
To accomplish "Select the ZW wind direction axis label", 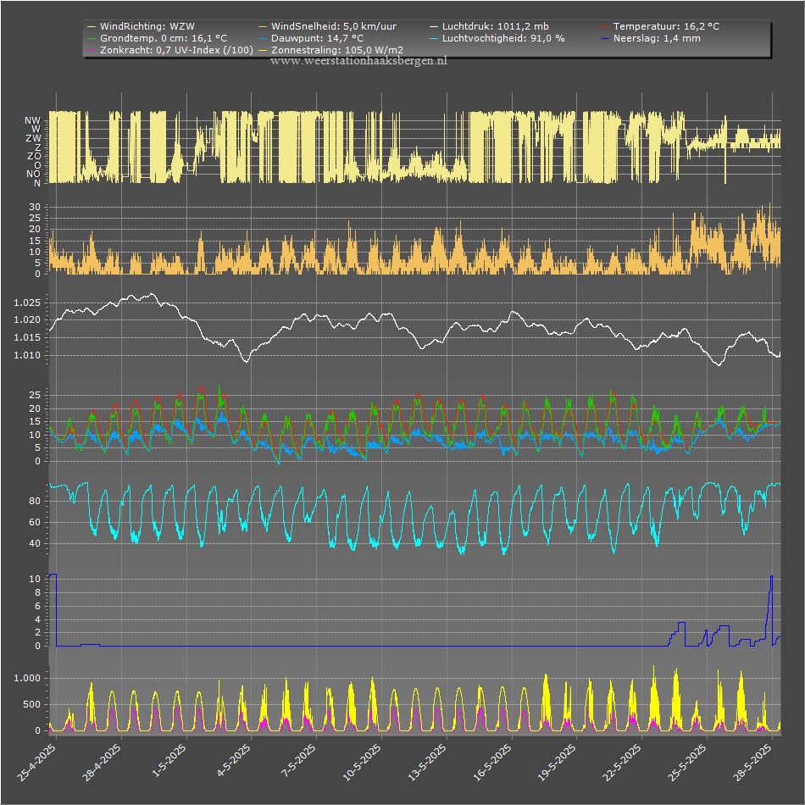I will [x=33, y=138].
